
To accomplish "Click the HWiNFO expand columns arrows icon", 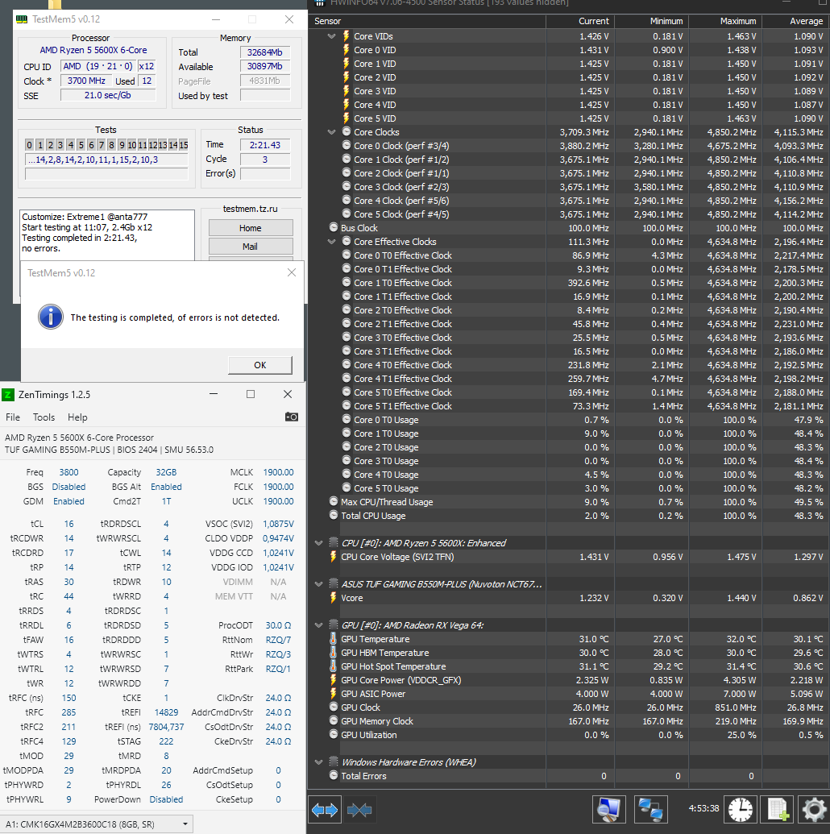I will click(325, 810).
